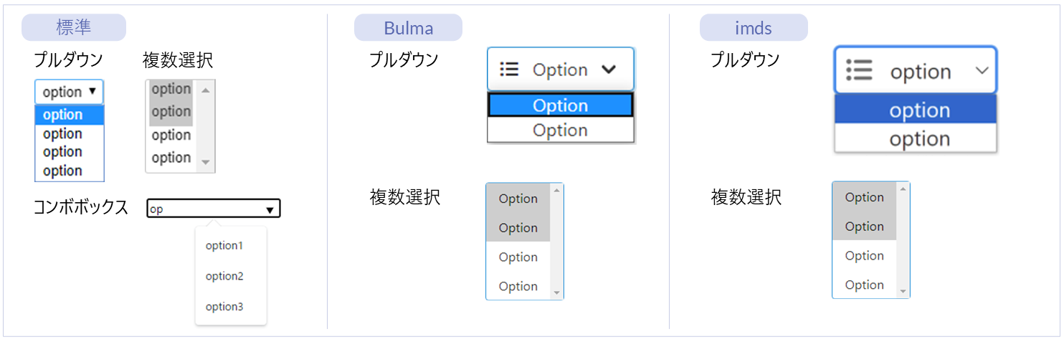The image size is (1064, 342).
Task: Click the list icon in Bulma dropdown
Action: coord(509,70)
